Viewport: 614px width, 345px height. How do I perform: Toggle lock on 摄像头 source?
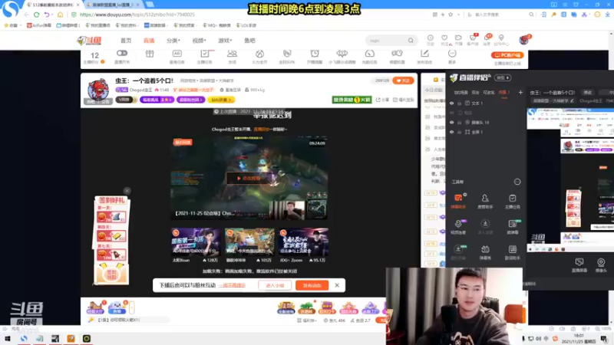coord(459,123)
